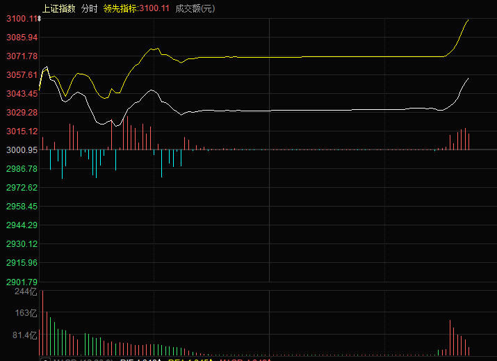
Task: Select the 分时 intraday chart label
Action: pyautogui.click(x=89, y=8)
